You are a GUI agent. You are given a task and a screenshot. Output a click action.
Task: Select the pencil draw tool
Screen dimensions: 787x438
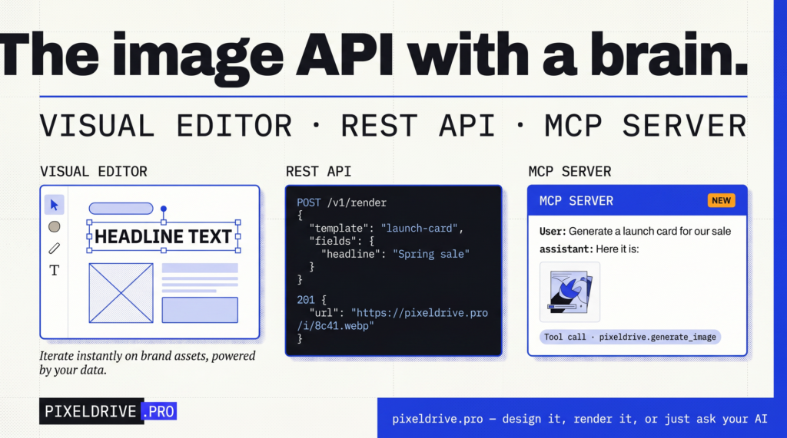[x=55, y=249]
